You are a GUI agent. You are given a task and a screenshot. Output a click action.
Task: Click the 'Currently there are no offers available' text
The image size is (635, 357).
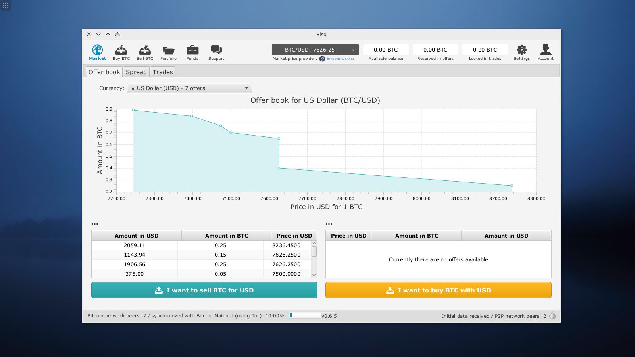click(x=439, y=259)
